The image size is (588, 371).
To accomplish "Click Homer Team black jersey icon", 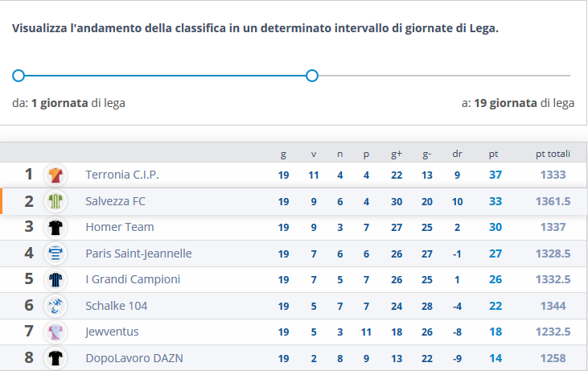I will click(x=55, y=228).
